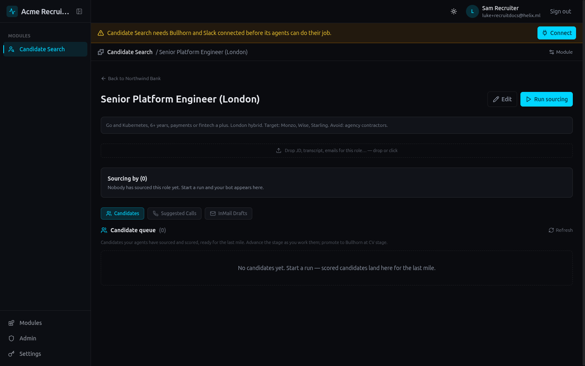This screenshot has width=585, height=366.
Task: Toggle the light/dark theme
Action: pos(454,11)
